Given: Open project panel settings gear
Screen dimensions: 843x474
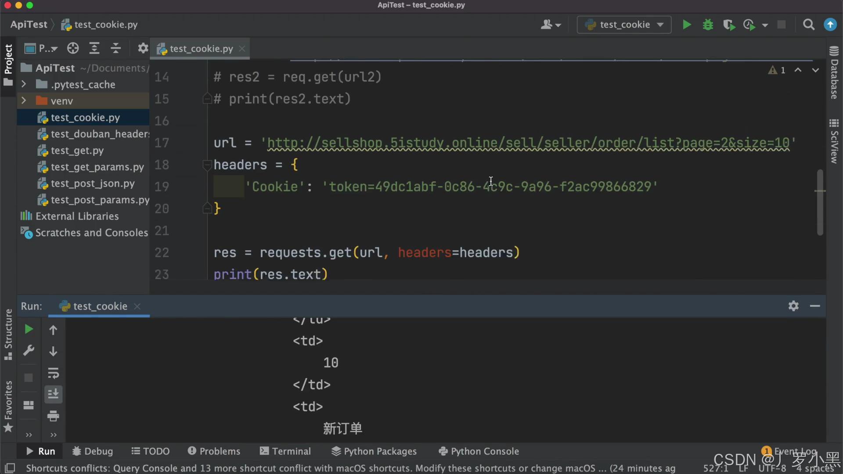Looking at the screenshot, I should [143, 48].
